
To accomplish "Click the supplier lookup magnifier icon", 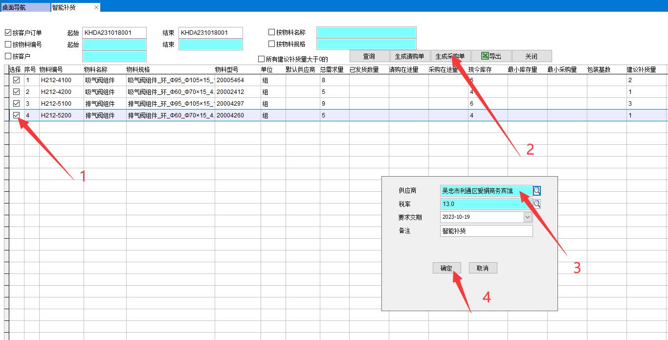I will tap(537, 191).
